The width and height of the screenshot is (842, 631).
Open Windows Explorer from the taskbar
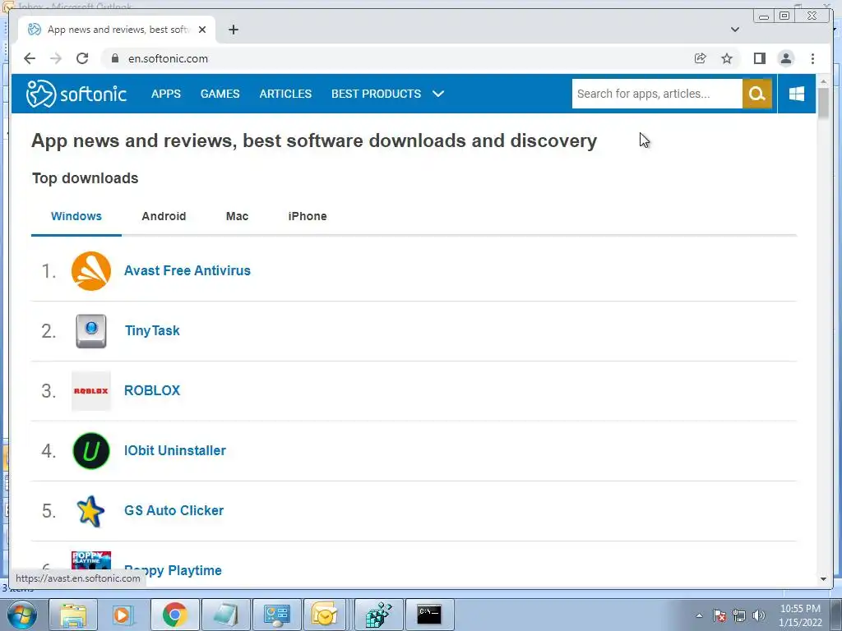(x=73, y=615)
